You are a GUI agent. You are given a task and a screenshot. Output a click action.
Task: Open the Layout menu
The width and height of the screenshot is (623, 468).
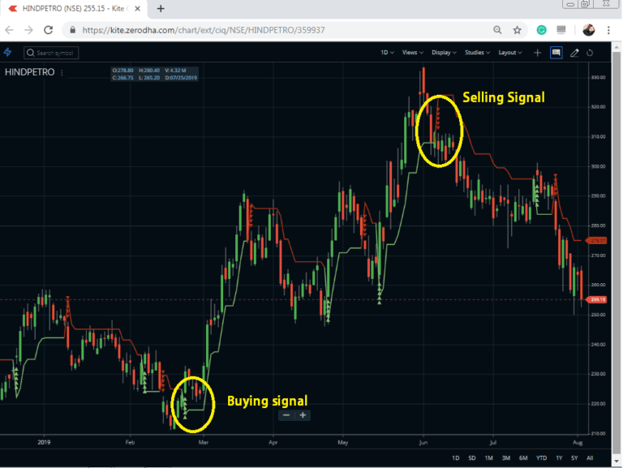point(510,52)
